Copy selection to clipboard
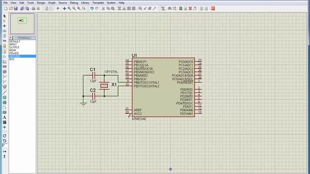The image size is (310, 174). pos(108,9)
